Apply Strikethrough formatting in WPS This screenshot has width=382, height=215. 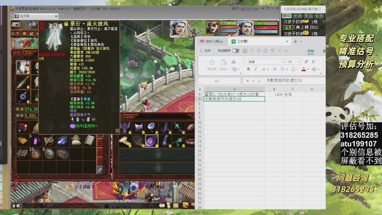275,69
